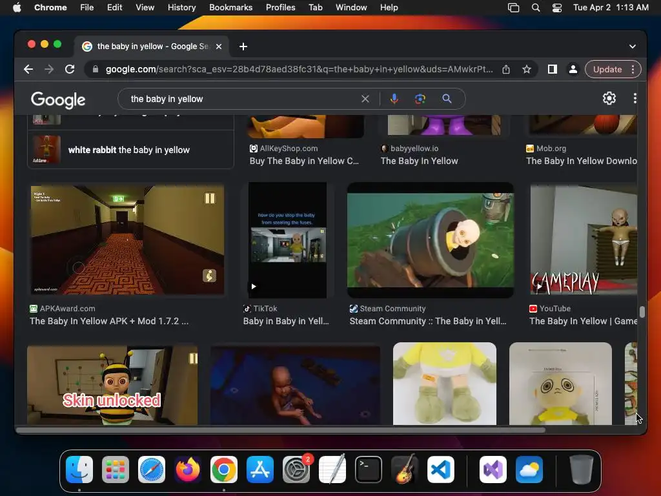Open the File menu
The height and width of the screenshot is (496, 661).
[x=87, y=7]
